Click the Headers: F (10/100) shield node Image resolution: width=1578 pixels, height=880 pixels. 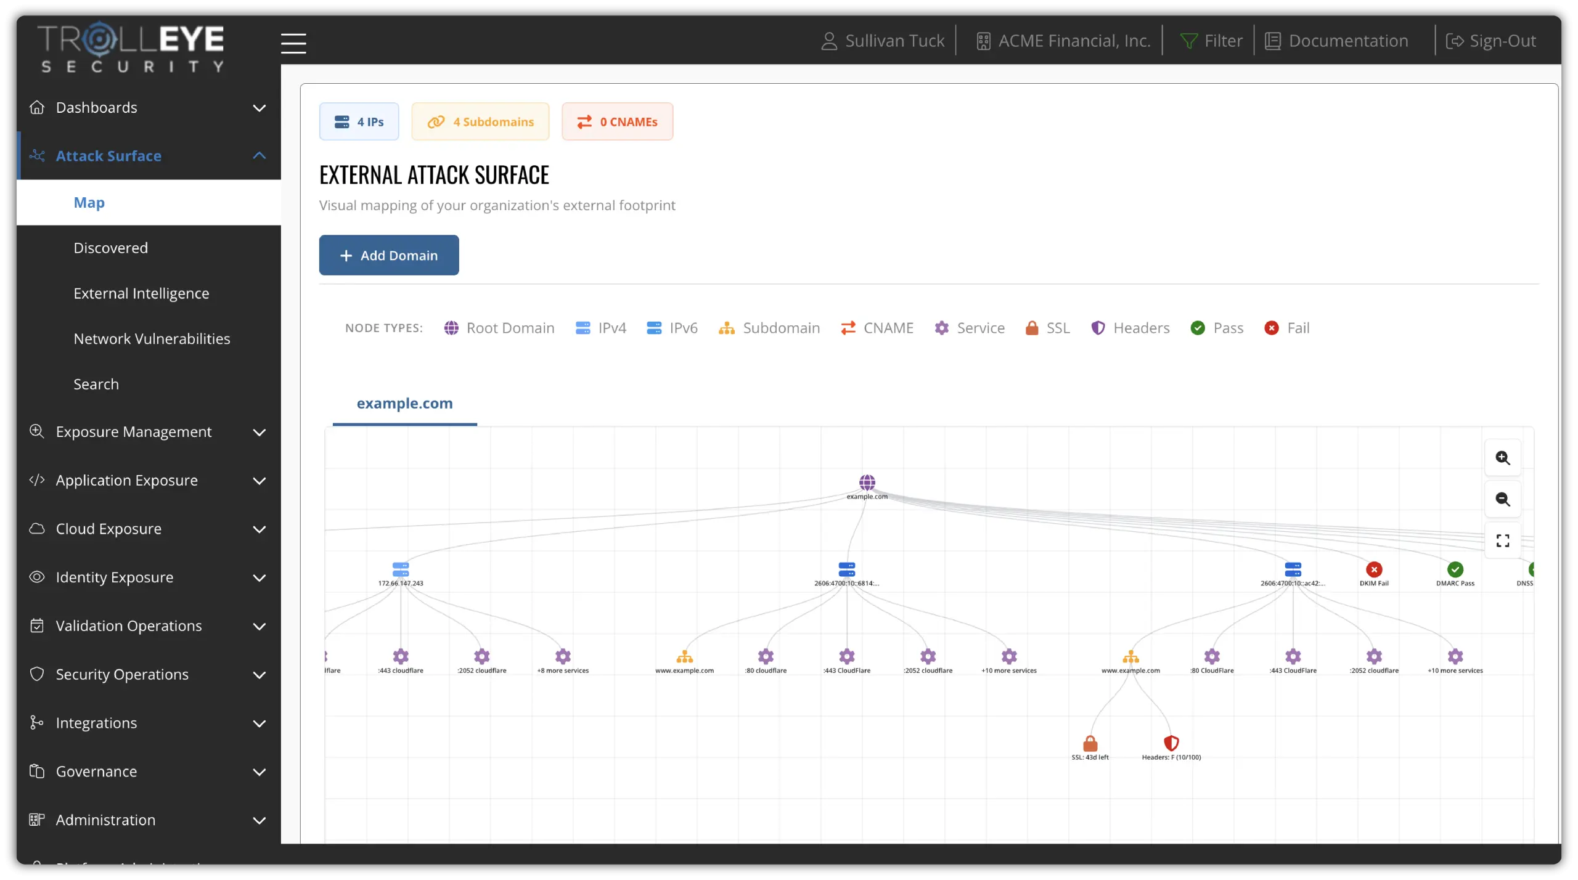(1171, 743)
